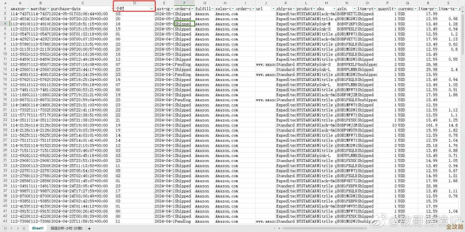The image size is (465, 232).
Task: Jump to first sheet with navigation arrow
Action: [5, 228]
